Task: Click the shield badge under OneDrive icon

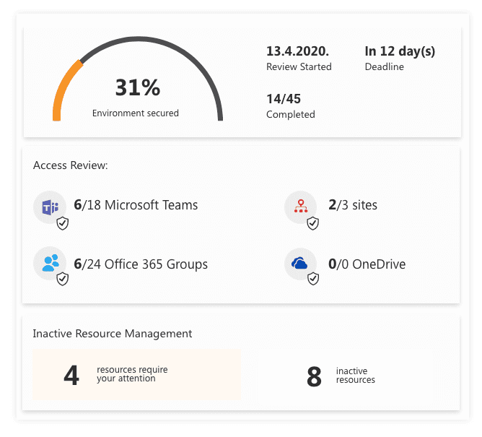Action: tap(312, 279)
